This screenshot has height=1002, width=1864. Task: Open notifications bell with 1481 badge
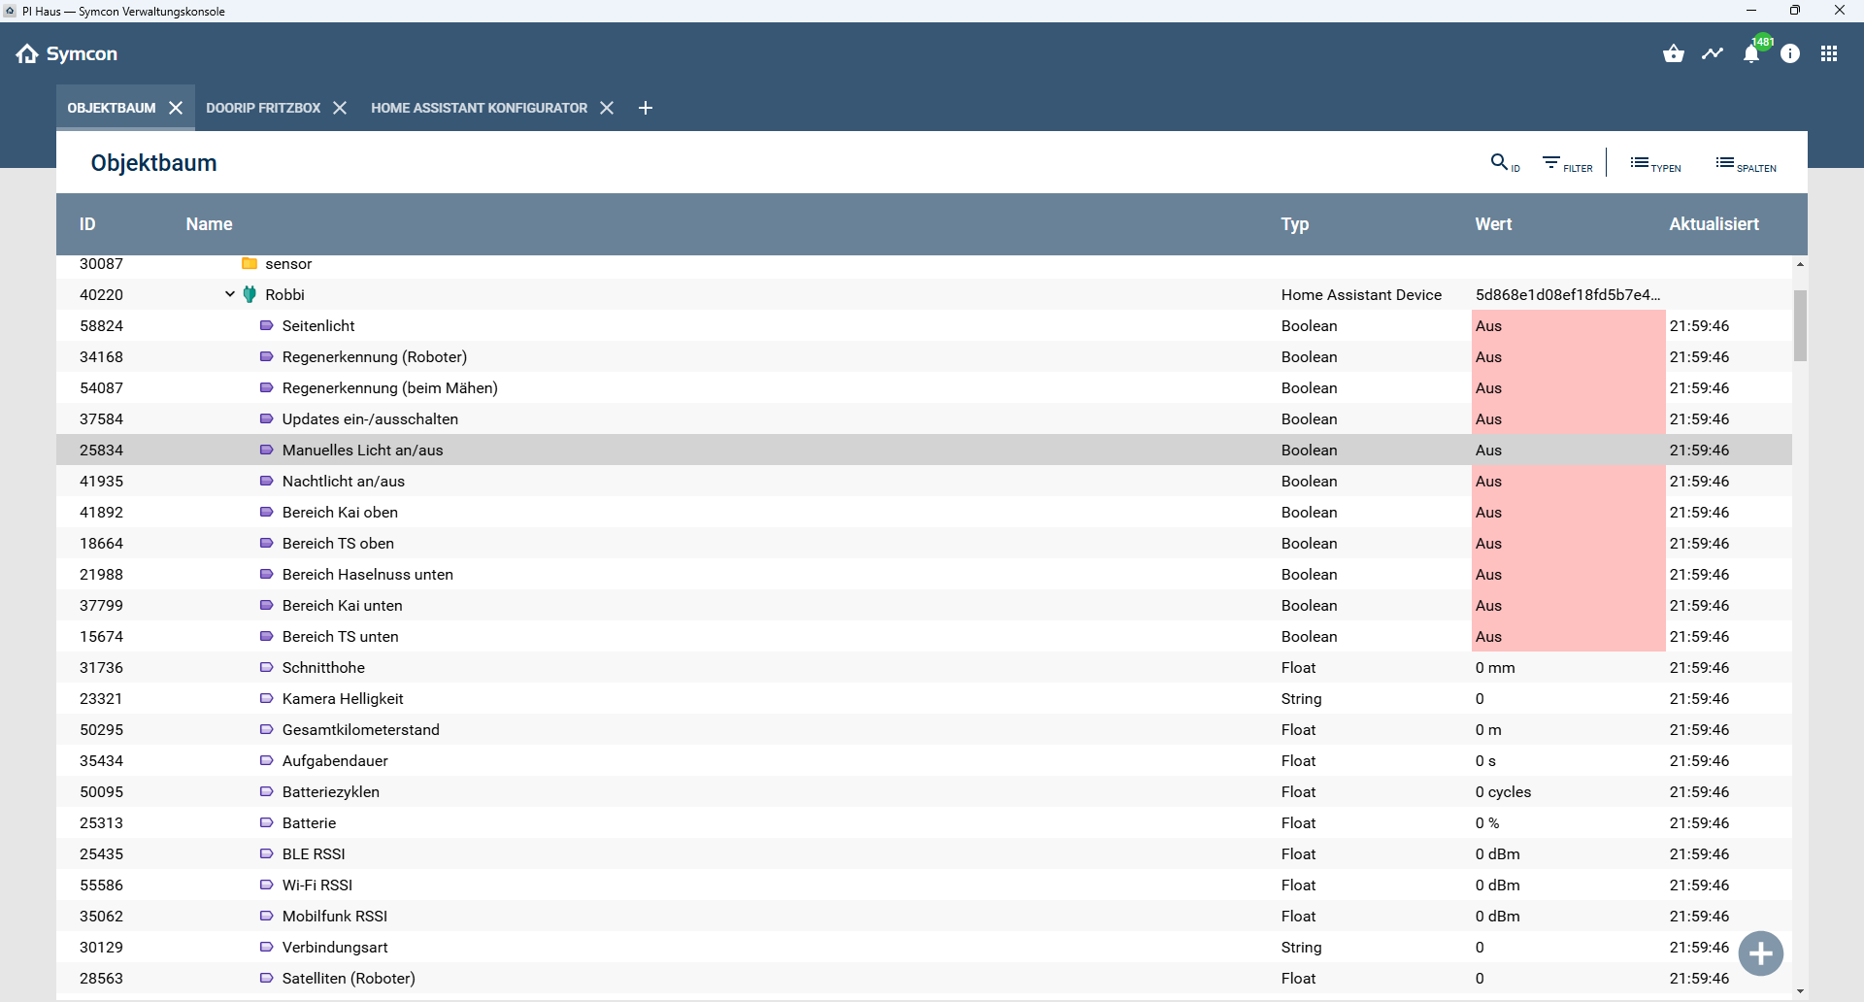(x=1751, y=54)
